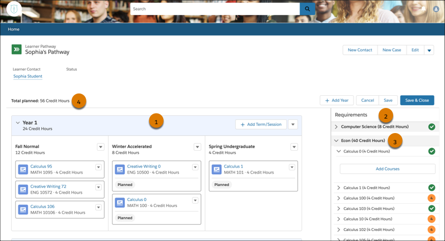Viewport: 445px width, 241px height.
Task: Click the Save & Close button
Action: click(417, 100)
